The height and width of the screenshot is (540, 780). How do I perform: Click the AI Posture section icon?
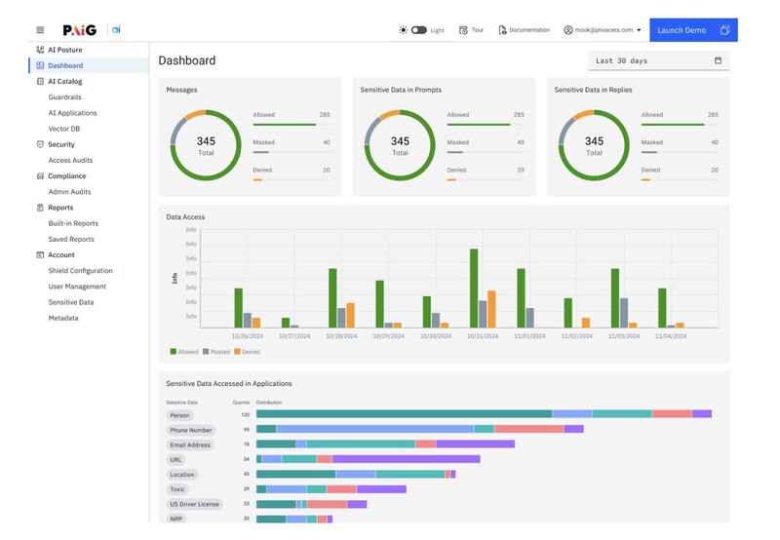click(40, 50)
